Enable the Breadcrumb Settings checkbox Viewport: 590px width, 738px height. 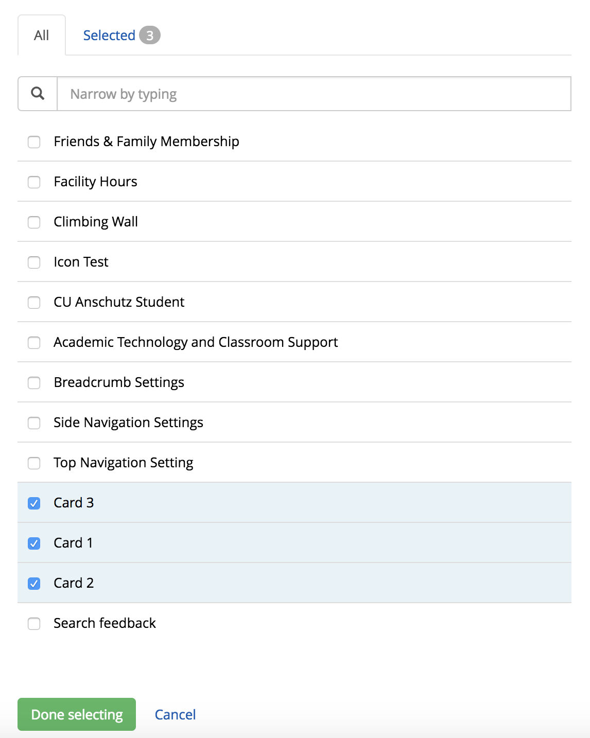pyautogui.click(x=34, y=383)
